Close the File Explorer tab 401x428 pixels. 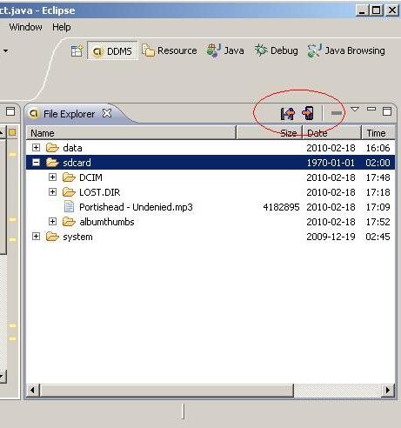point(107,113)
